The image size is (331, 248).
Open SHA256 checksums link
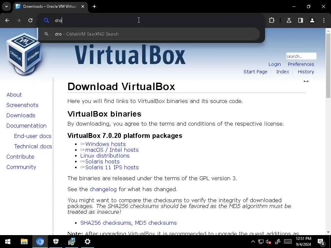(106, 223)
